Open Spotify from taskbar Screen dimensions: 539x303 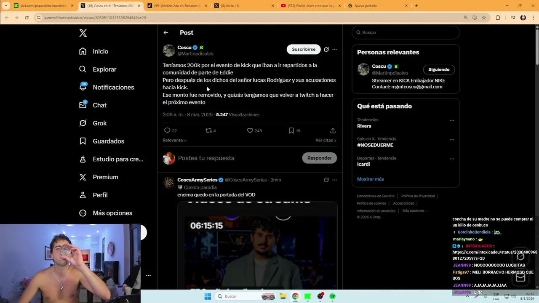point(333,296)
